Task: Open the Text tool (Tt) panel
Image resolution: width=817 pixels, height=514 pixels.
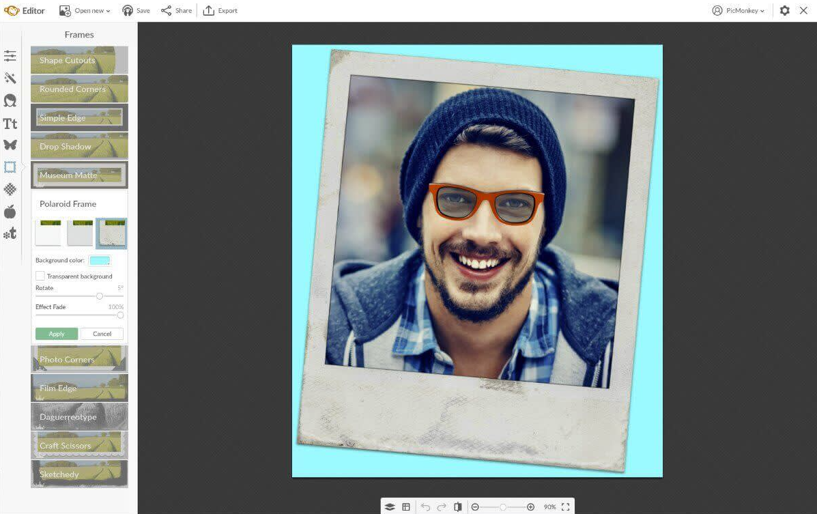Action: (10, 124)
